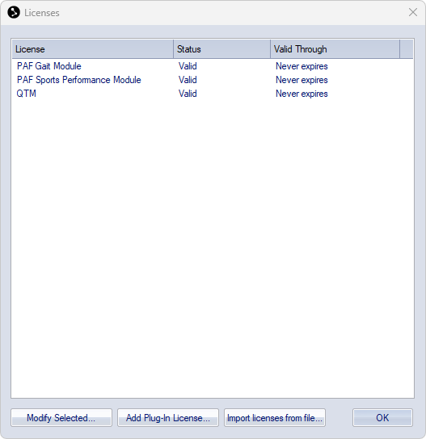Confirm with the OK button
The image size is (426, 439).
(x=382, y=417)
